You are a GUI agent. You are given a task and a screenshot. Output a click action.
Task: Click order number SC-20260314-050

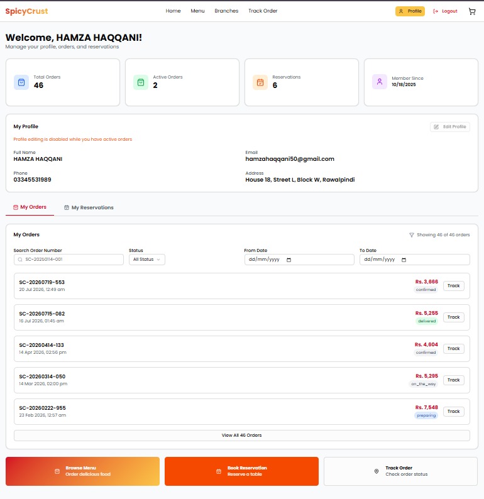tap(42, 376)
